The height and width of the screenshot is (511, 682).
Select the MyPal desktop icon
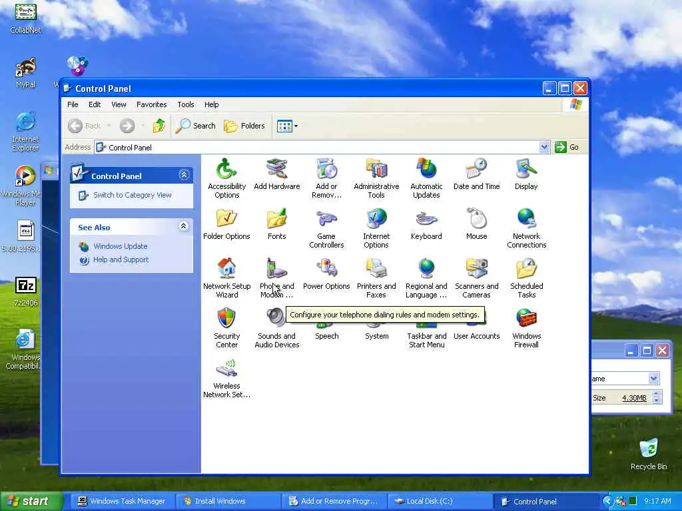pos(25,73)
